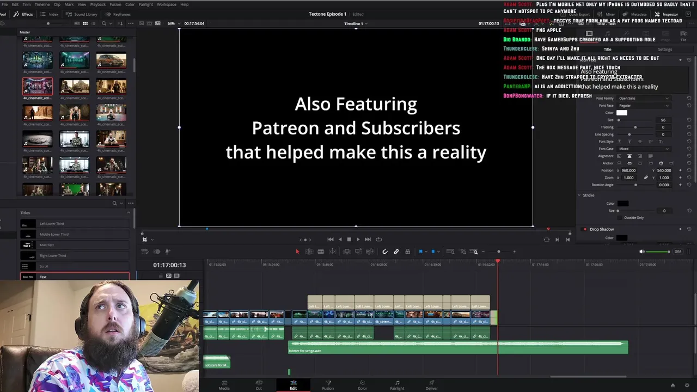Toggle the Linked Selection chain icon

(396, 252)
